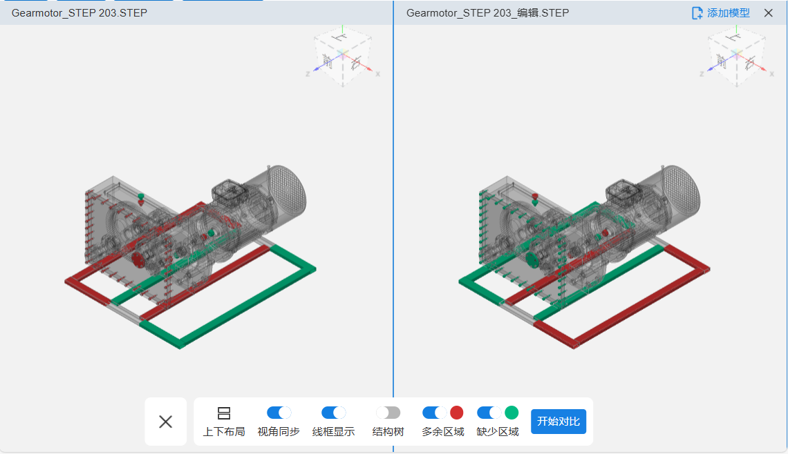
Task: Select the Gearmotor_STEP 203.STEP left panel title
Action: [79, 13]
